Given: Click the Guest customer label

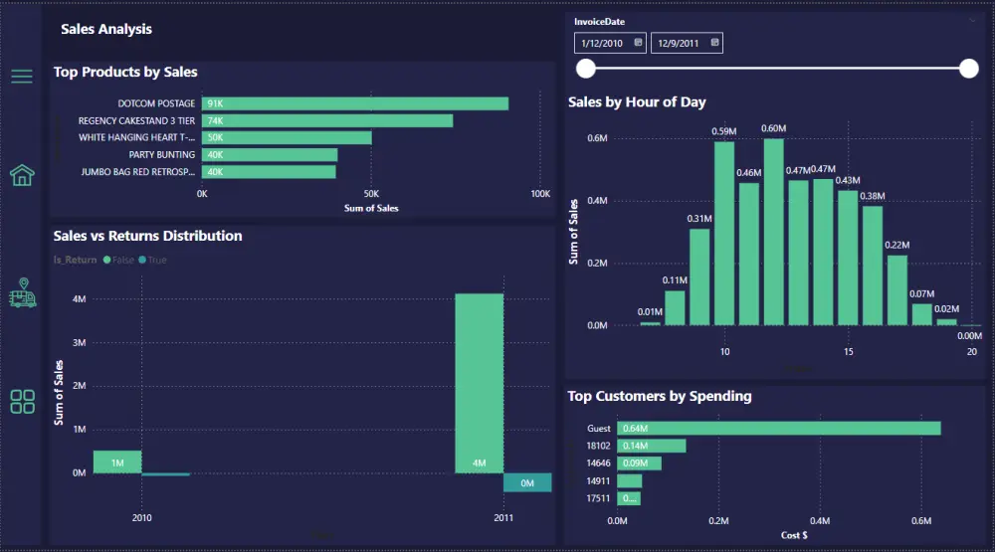Looking at the screenshot, I should pos(598,429).
